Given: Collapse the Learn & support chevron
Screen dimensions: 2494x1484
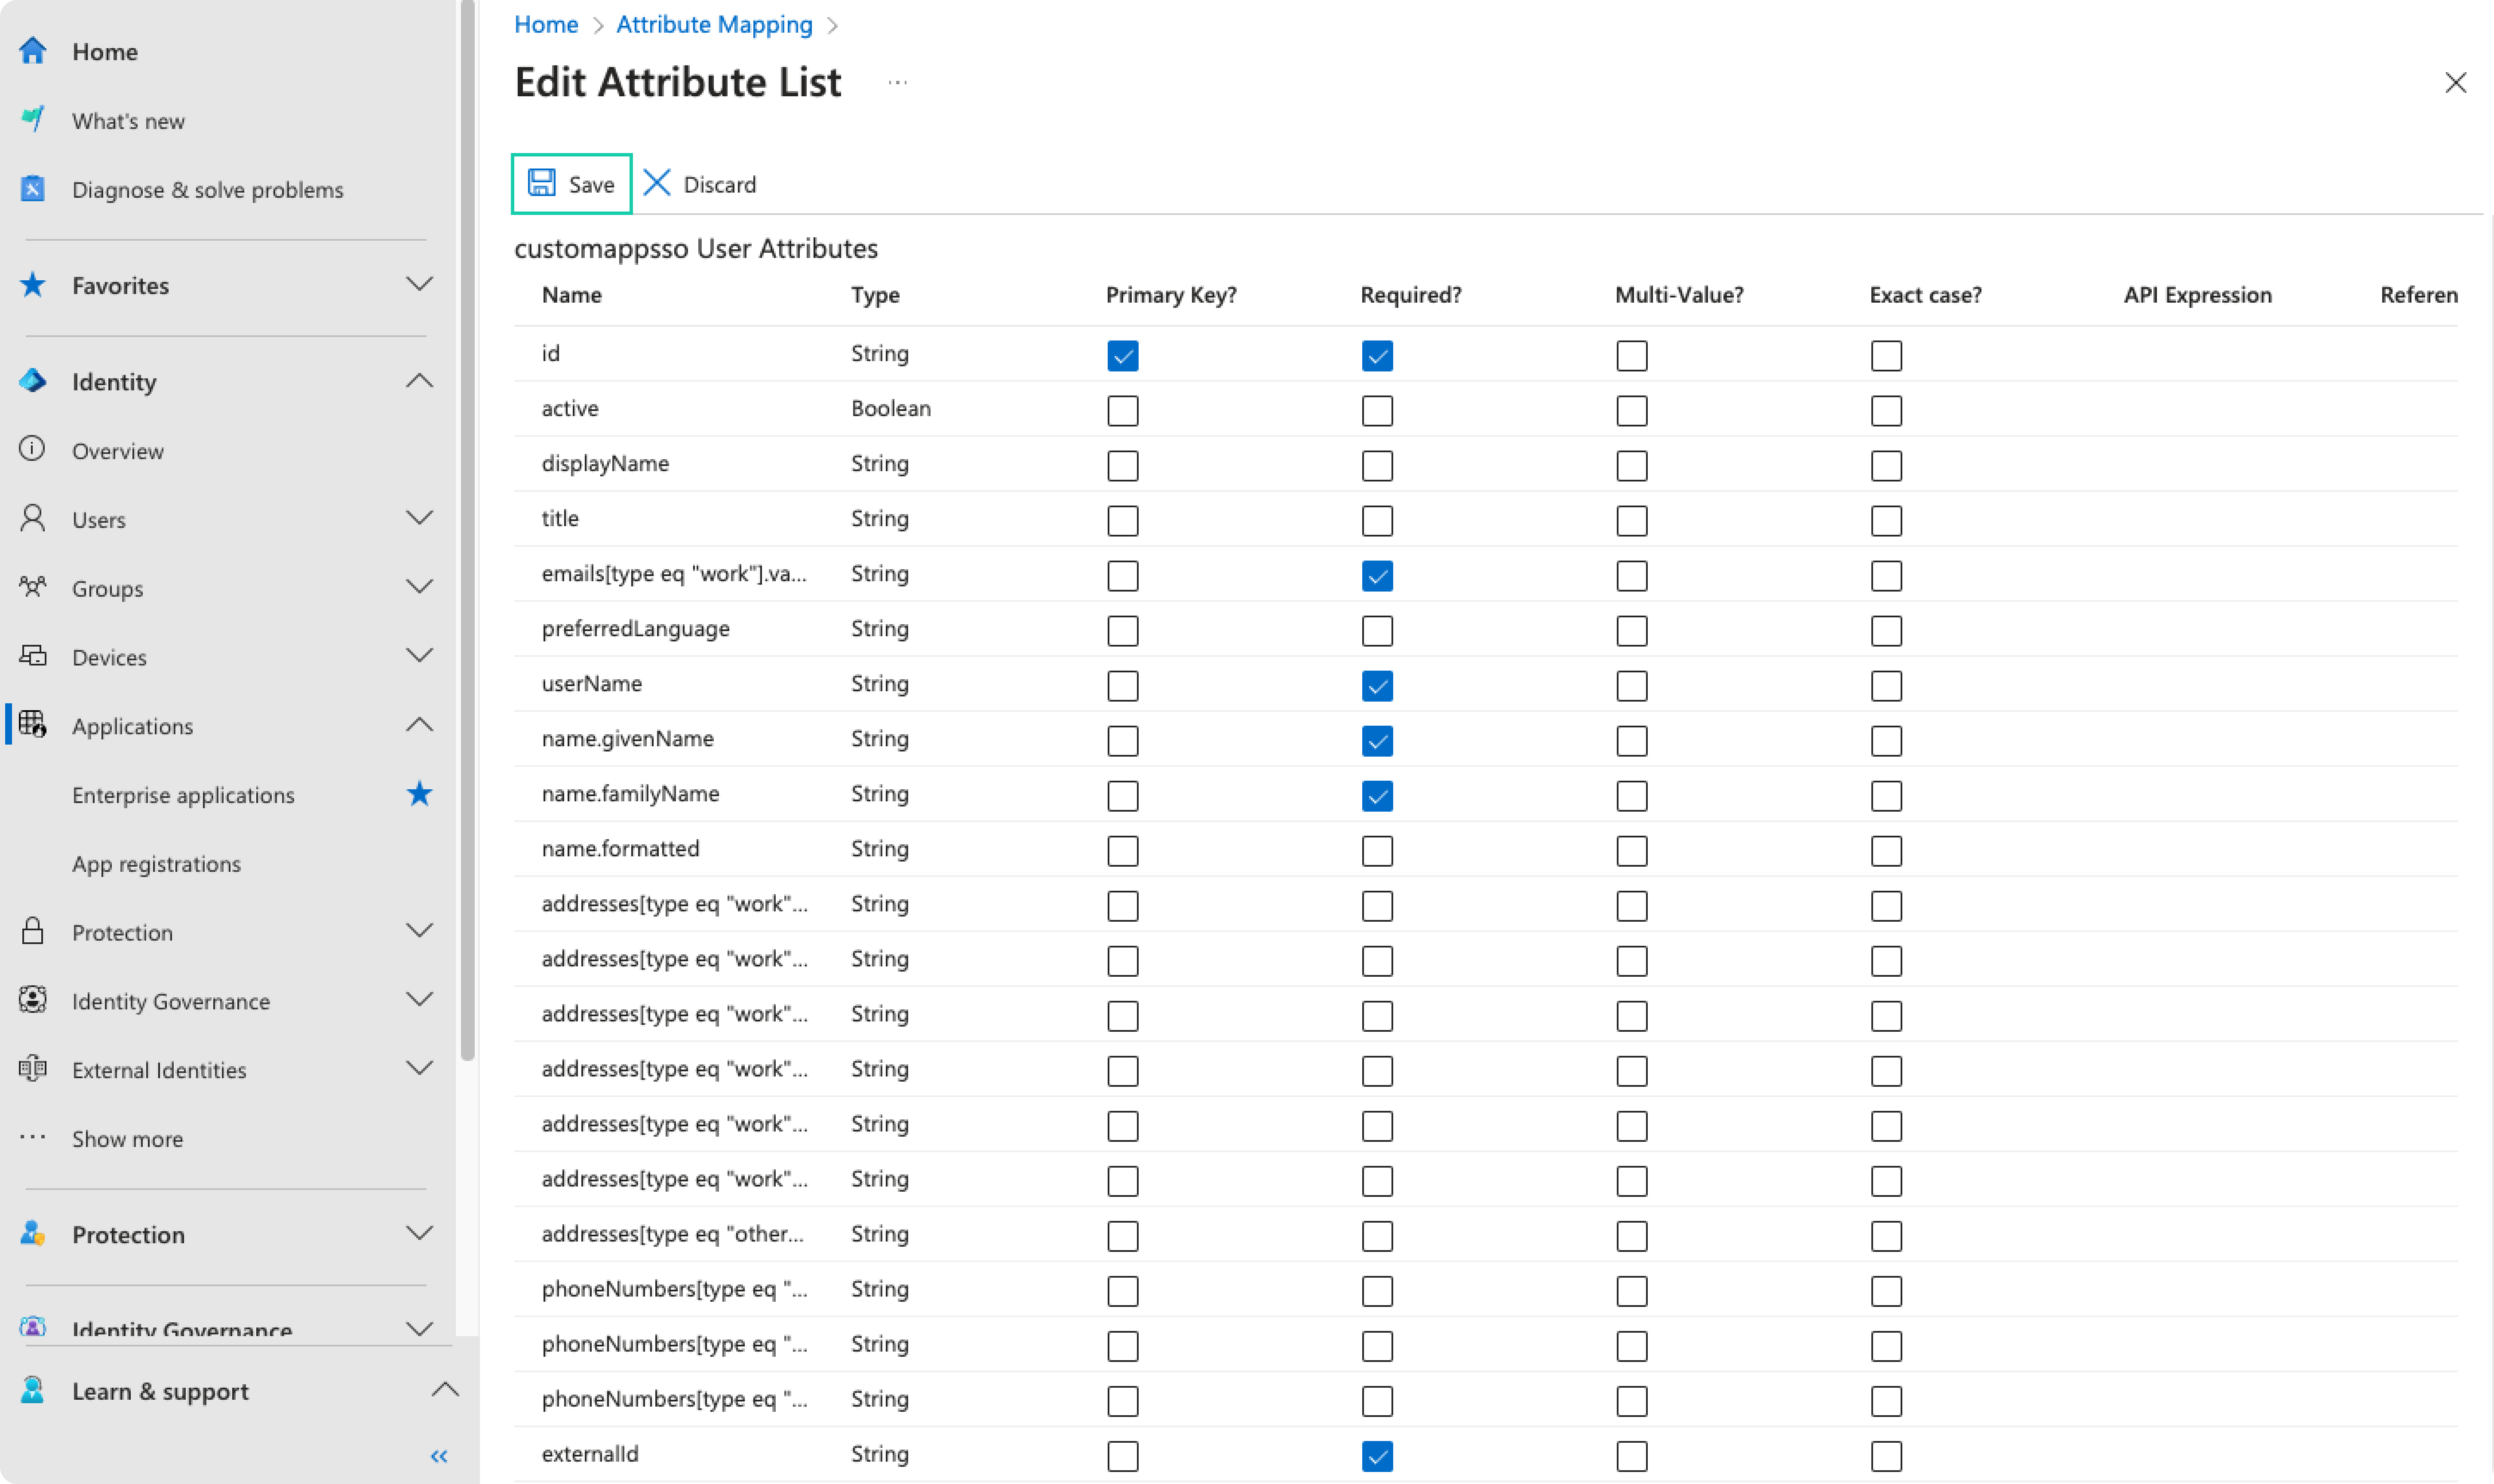Looking at the screenshot, I should [x=445, y=1390].
